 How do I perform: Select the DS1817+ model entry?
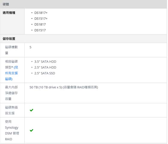(41, 13)
